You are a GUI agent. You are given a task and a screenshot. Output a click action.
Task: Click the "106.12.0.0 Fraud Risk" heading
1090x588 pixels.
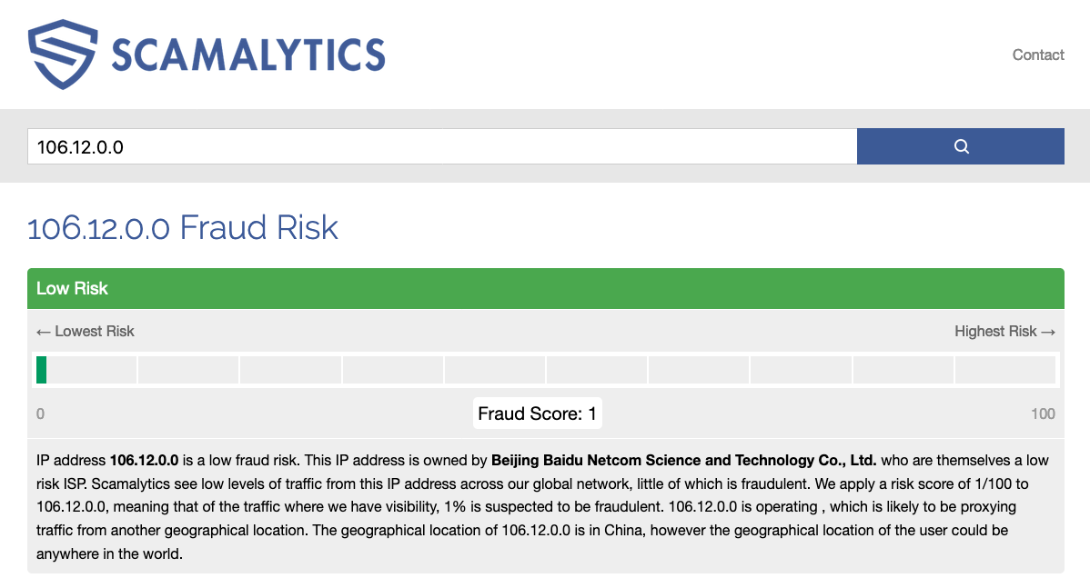(183, 227)
